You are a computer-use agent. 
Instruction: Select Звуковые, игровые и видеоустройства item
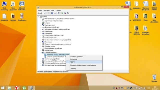[x=57, y=29]
